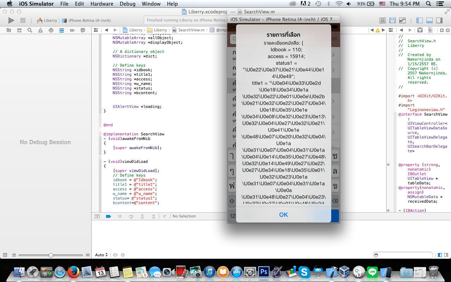Open the project navigator folder icon
This screenshot has width=451, height=282.
coord(9,30)
